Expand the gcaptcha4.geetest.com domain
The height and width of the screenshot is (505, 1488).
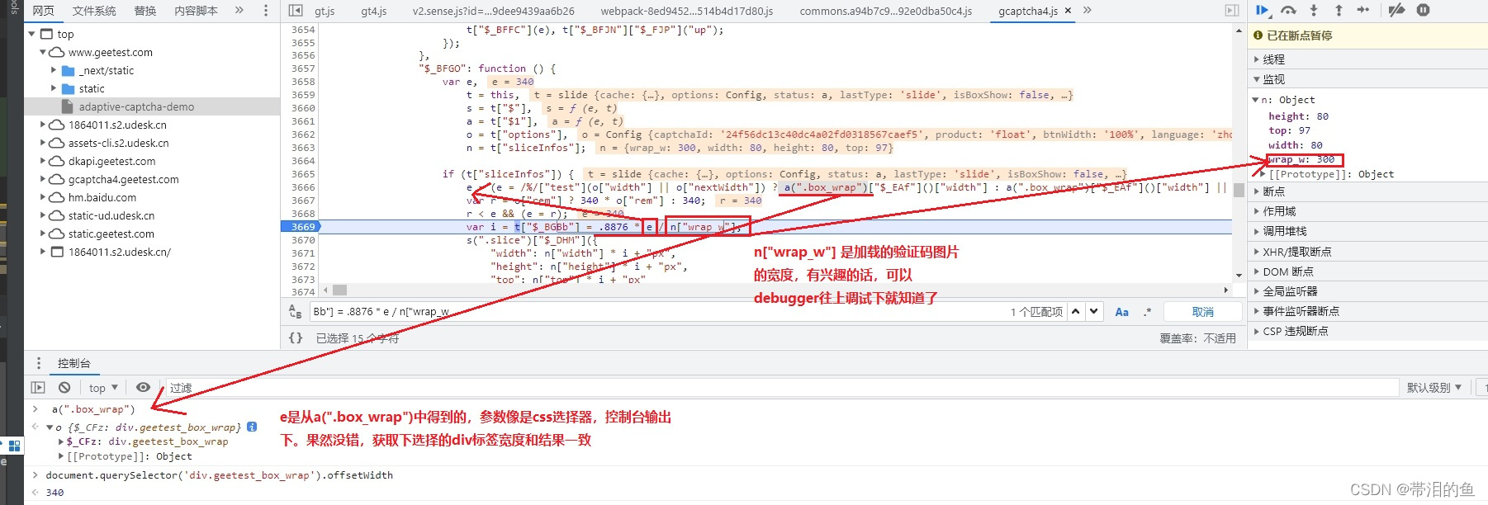[43, 179]
